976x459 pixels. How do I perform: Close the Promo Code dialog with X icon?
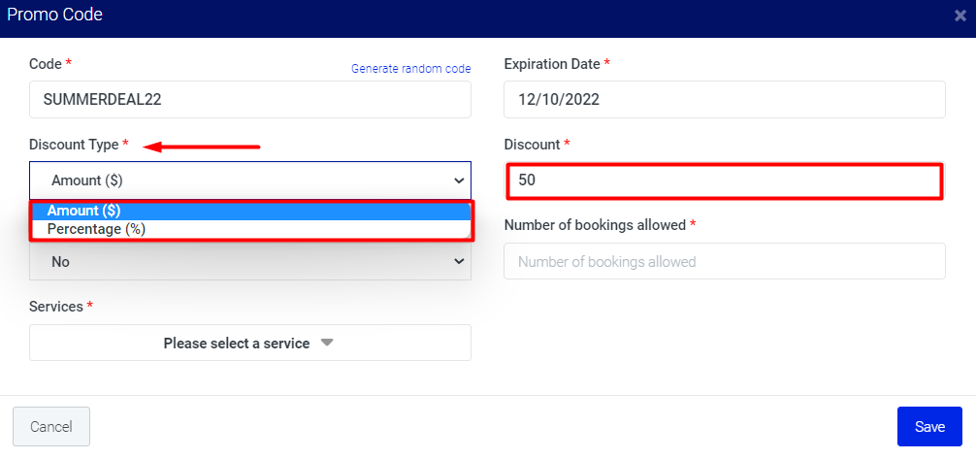(x=960, y=16)
